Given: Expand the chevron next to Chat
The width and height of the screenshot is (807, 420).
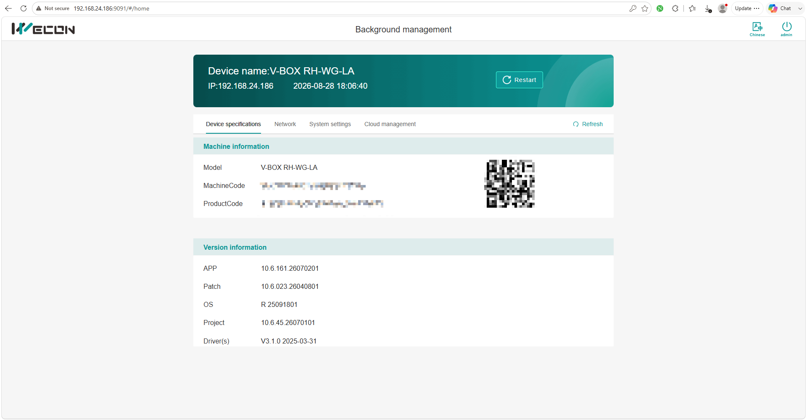Looking at the screenshot, I should pyautogui.click(x=800, y=8).
